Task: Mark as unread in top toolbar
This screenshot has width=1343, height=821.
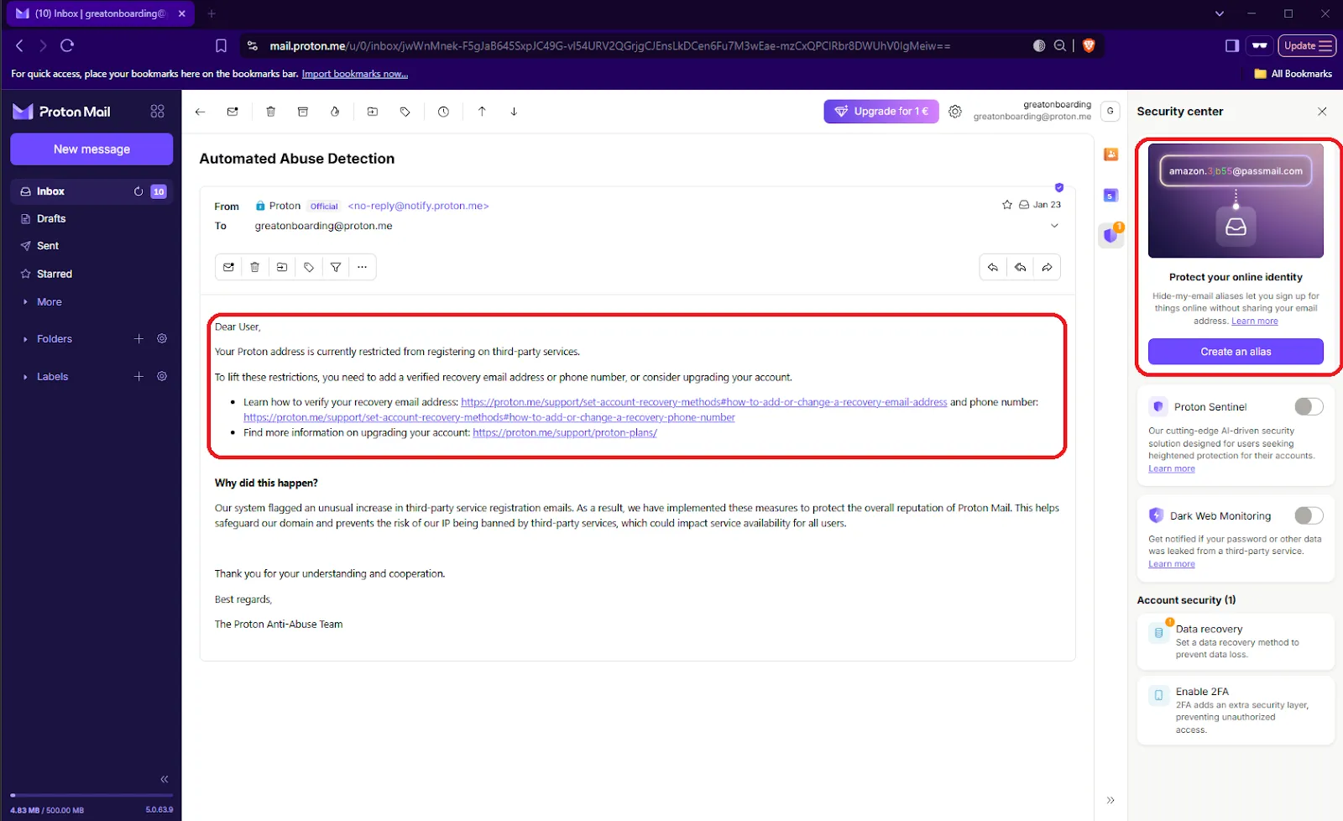Action: 233,112
